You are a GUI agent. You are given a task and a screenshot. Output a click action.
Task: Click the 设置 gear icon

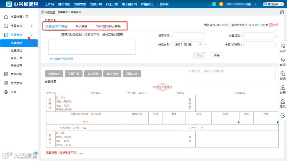point(6,92)
